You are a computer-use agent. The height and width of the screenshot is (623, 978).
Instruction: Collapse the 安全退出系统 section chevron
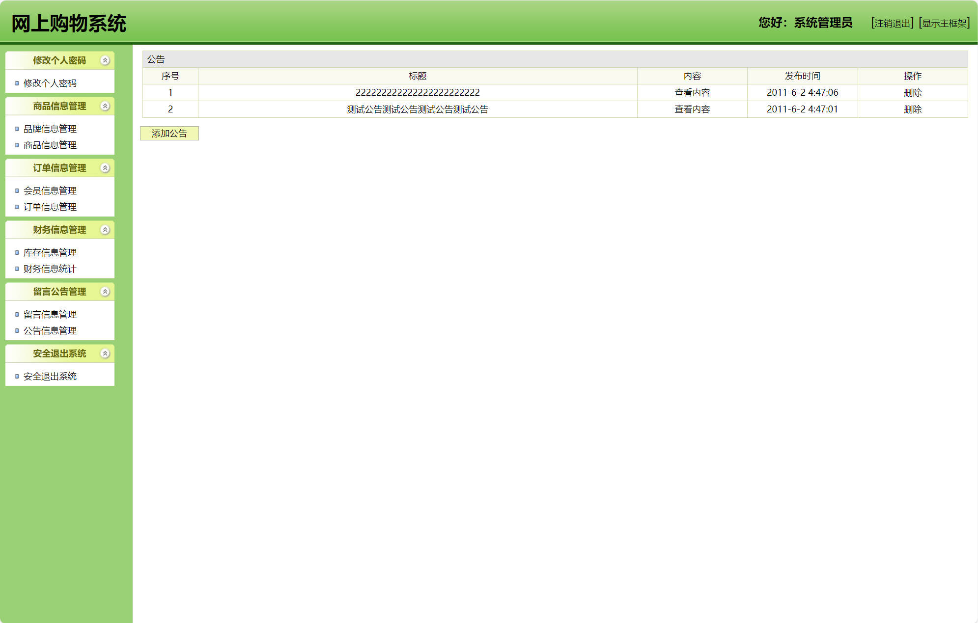105,353
